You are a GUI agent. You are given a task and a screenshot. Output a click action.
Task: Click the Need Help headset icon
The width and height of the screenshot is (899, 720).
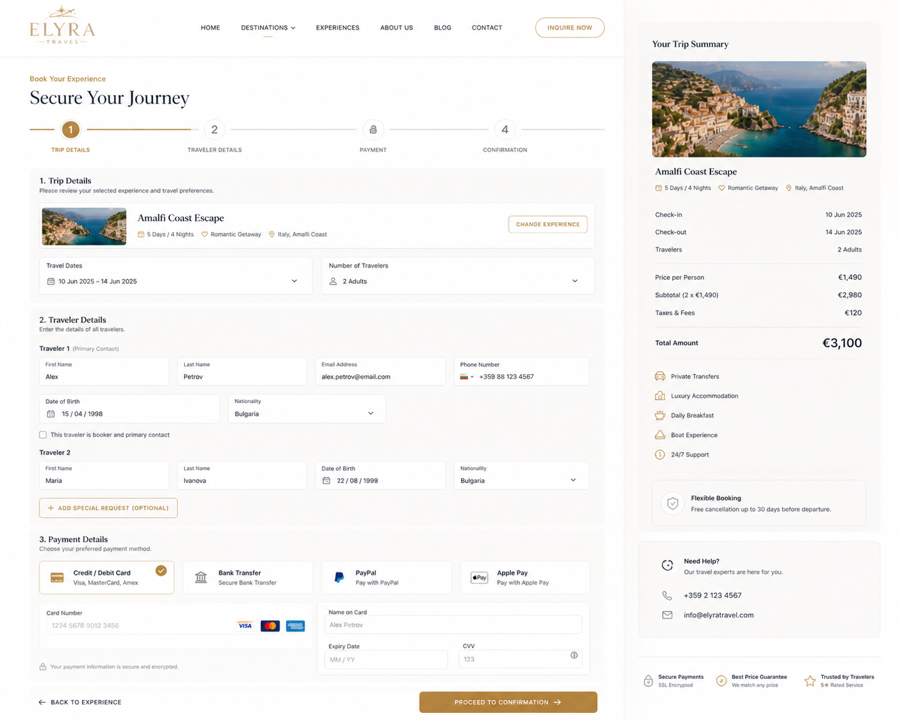coord(668,565)
